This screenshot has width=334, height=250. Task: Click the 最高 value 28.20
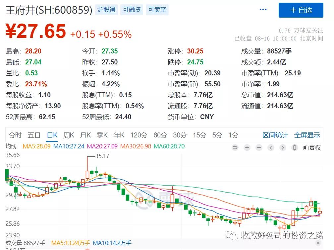click(x=33, y=51)
